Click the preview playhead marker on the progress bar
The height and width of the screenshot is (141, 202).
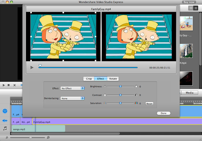point(40,66)
